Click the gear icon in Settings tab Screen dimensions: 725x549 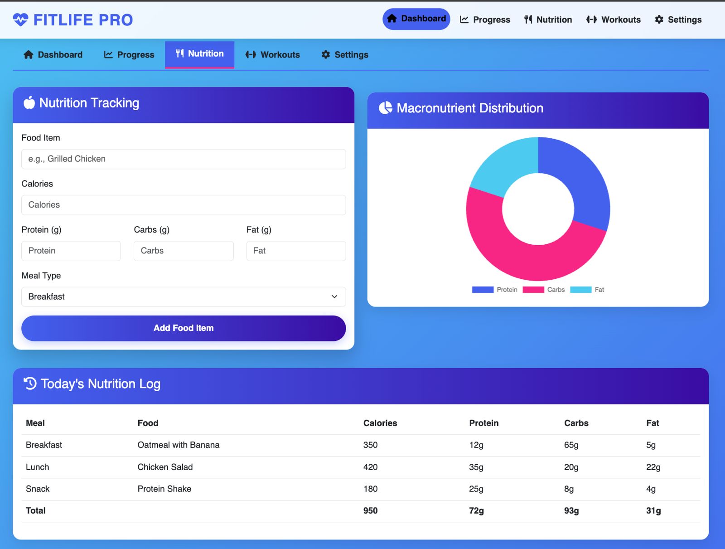coord(326,54)
